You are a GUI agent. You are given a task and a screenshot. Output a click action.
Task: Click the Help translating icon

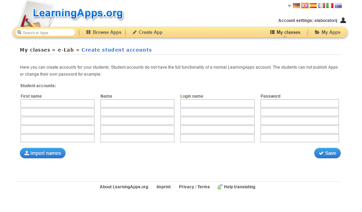[x=220, y=187]
